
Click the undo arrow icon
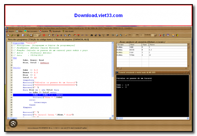click(x=83, y=35)
